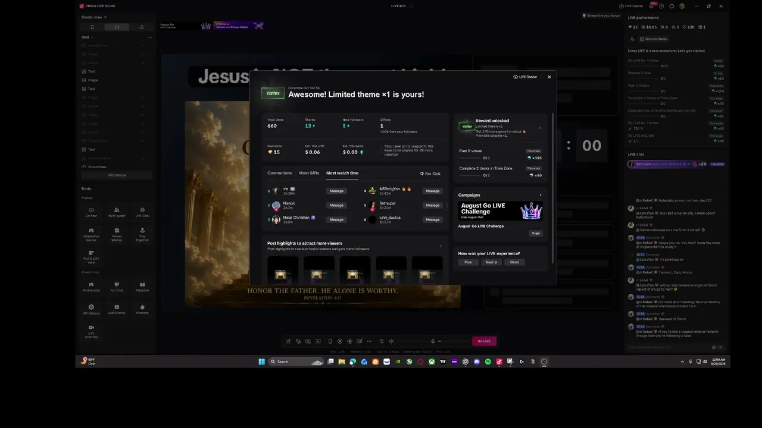The image size is (762, 428).
Task: Open the LIVE Events tool
Action: tap(117, 309)
